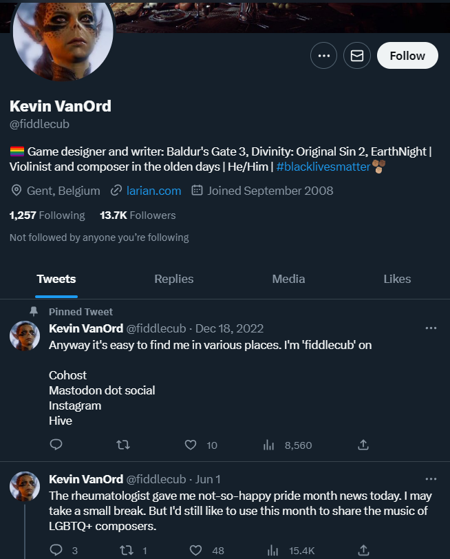The height and width of the screenshot is (559, 450).
Task: Share the pinned tweet
Action: click(x=363, y=445)
